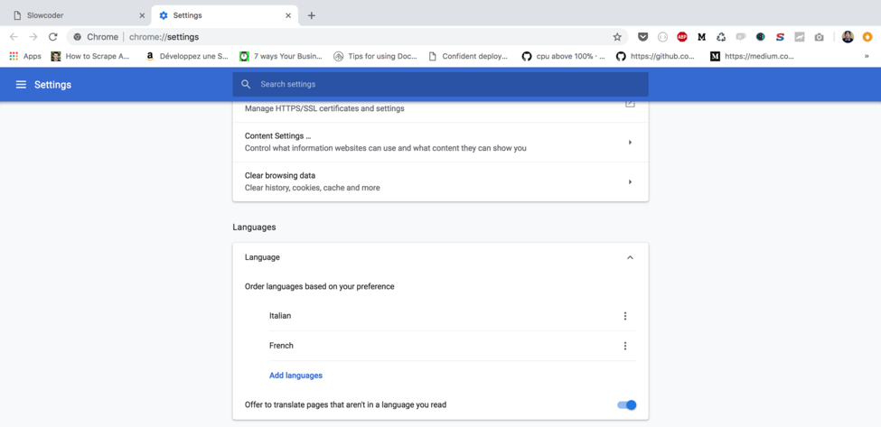
Task: Click the Apps shortcut icon in bookmarks bar
Action: pyautogui.click(x=14, y=56)
